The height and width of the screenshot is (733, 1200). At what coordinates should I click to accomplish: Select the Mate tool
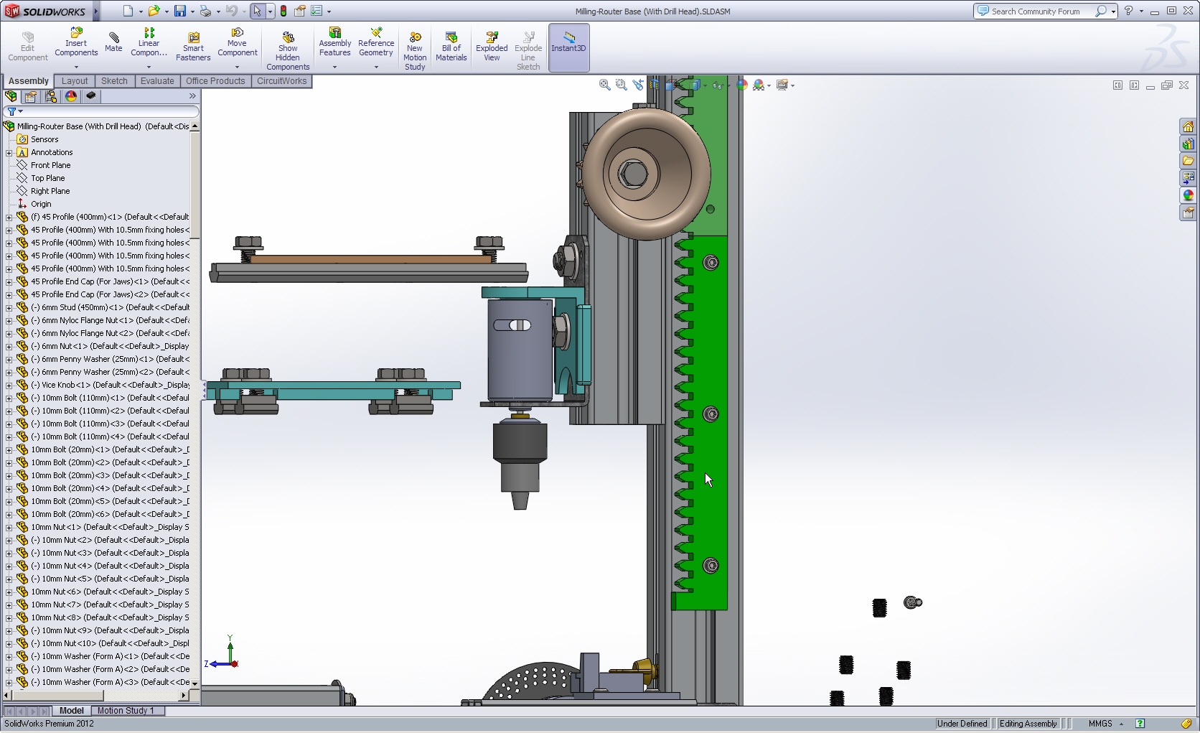pos(113,42)
